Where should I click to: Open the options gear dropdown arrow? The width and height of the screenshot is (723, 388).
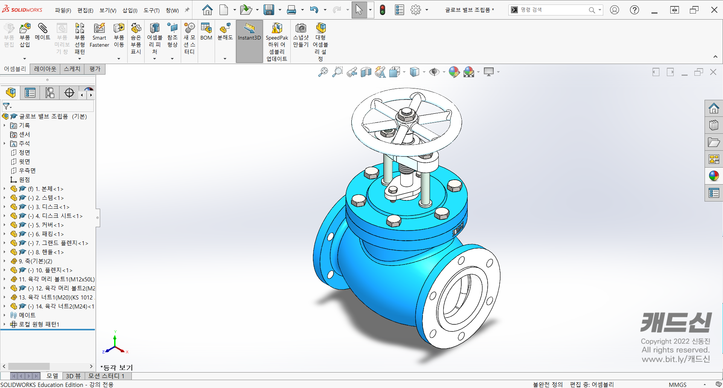(x=427, y=10)
